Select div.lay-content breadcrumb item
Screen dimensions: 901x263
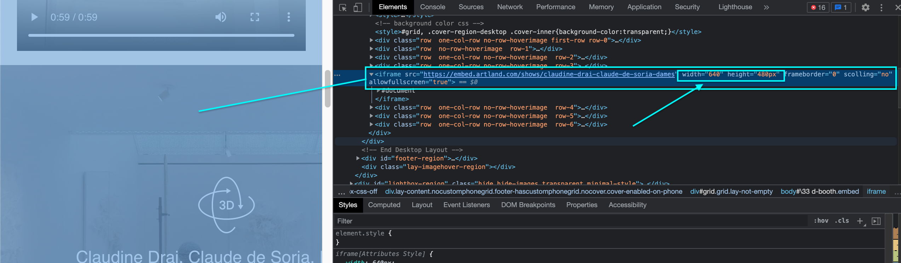pyautogui.click(x=534, y=192)
